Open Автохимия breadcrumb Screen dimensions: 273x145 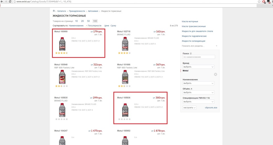(93, 11)
